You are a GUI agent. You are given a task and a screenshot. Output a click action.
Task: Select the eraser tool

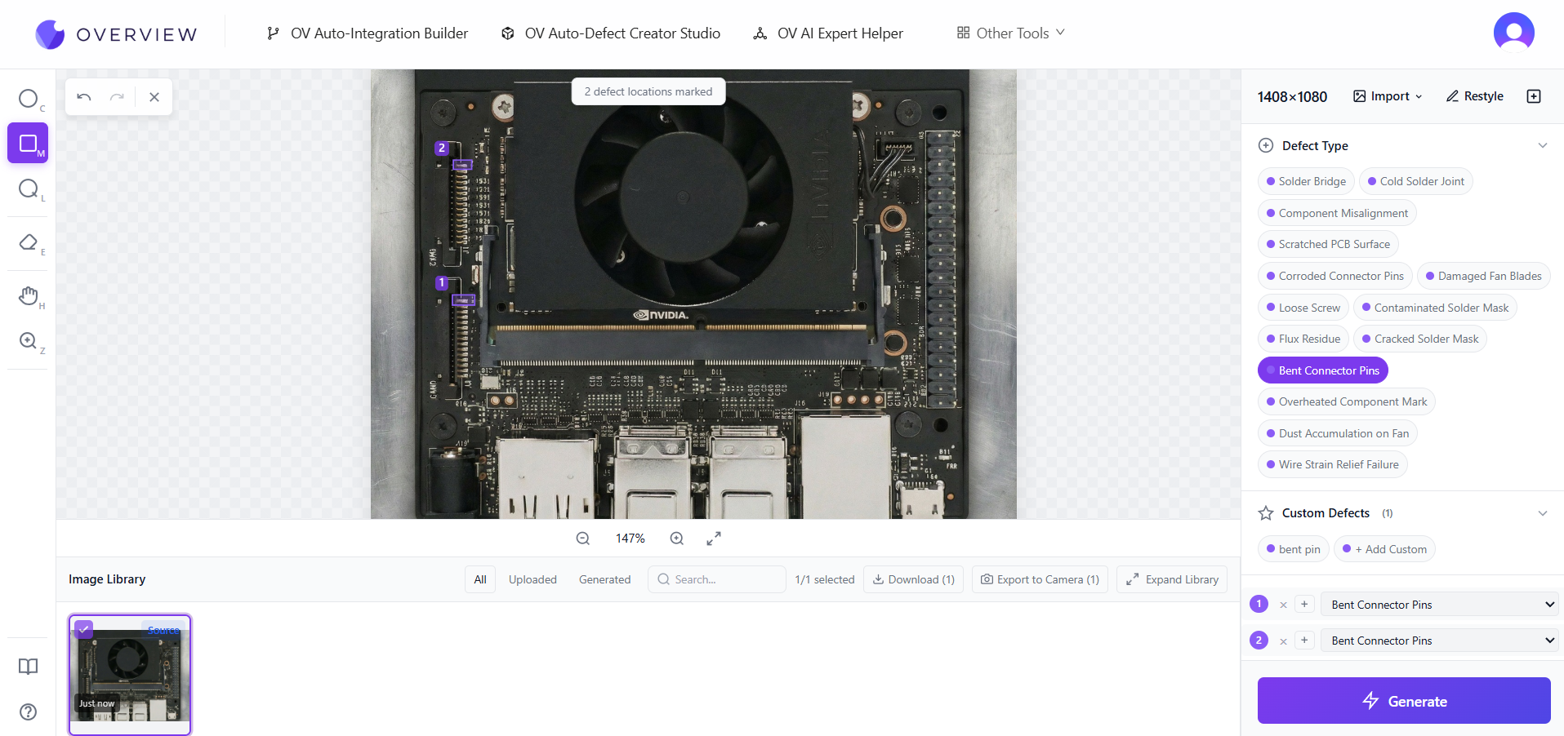pyautogui.click(x=28, y=242)
